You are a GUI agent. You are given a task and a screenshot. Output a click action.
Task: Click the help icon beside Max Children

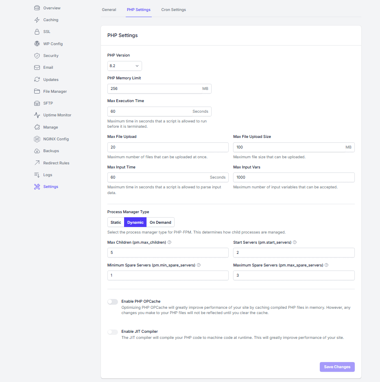(x=169, y=242)
